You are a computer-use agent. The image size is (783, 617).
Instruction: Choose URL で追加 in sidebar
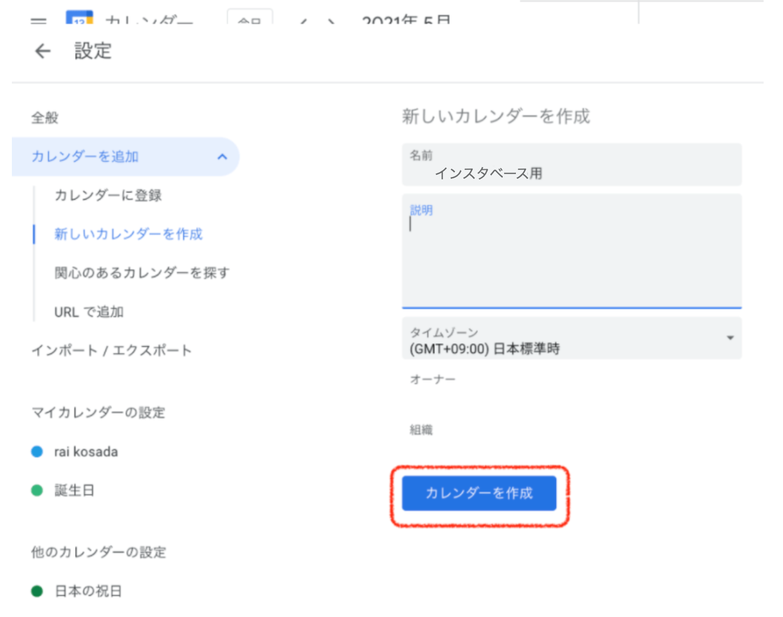tap(89, 312)
